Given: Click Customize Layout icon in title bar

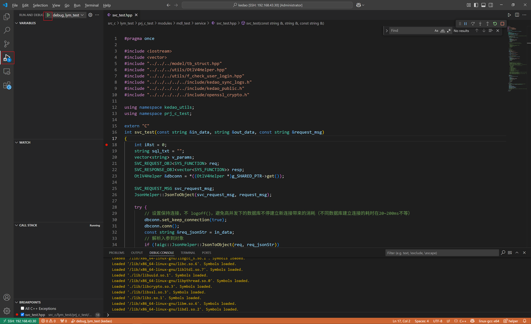Looking at the screenshot, I should tap(469, 5).
